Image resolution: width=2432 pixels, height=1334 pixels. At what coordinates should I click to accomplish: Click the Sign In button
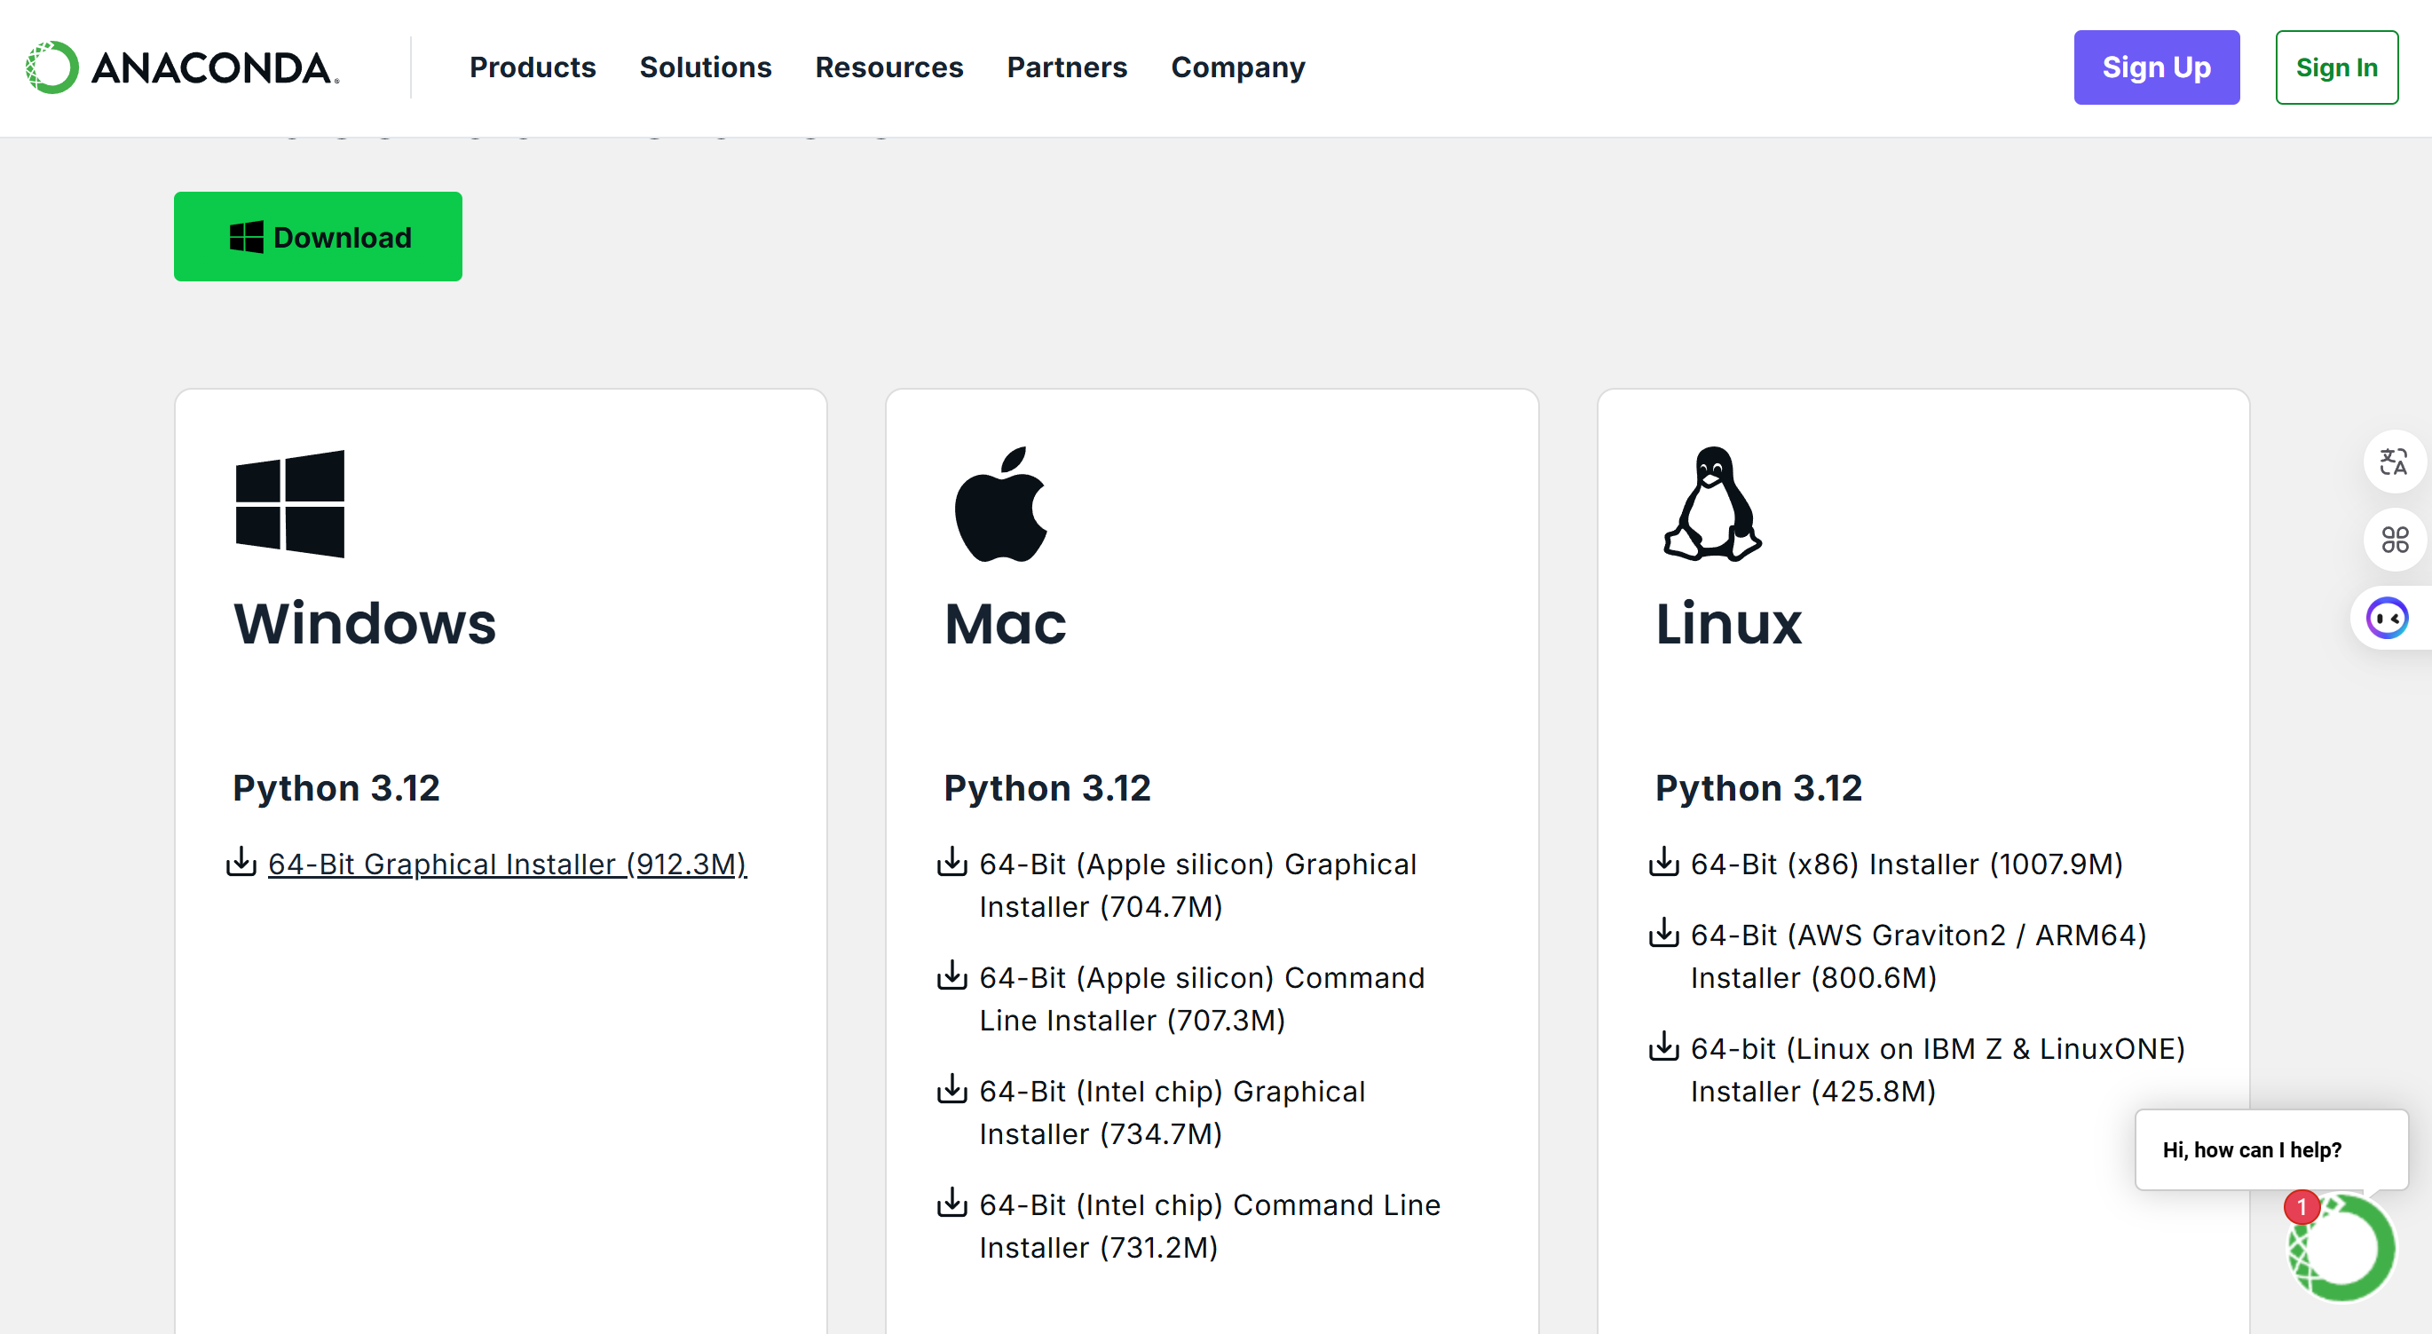coord(2337,67)
